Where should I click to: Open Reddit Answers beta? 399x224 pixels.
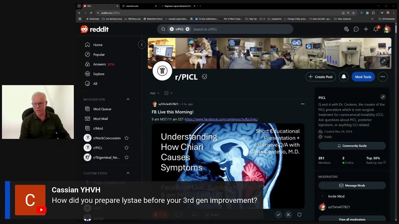click(99, 64)
